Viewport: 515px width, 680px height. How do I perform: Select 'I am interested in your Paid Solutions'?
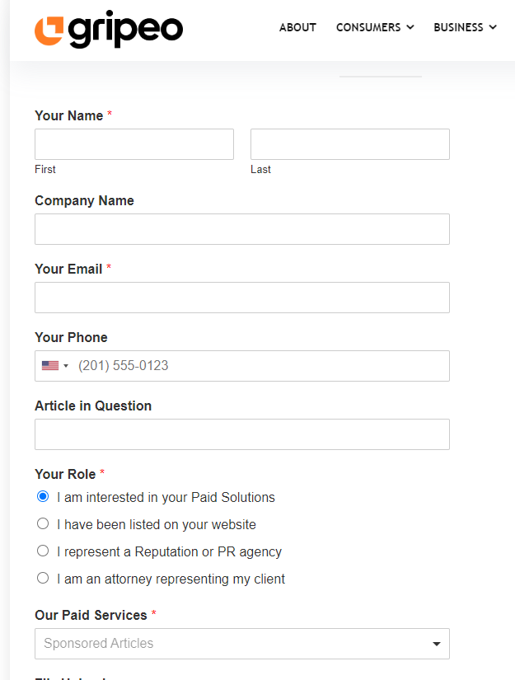click(x=43, y=497)
